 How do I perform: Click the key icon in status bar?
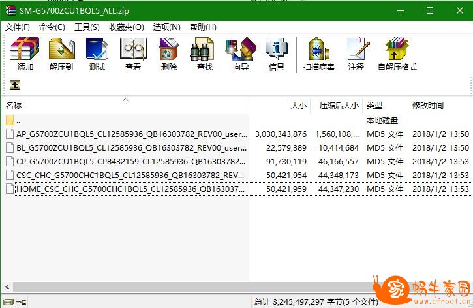click(x=21, y=301)
